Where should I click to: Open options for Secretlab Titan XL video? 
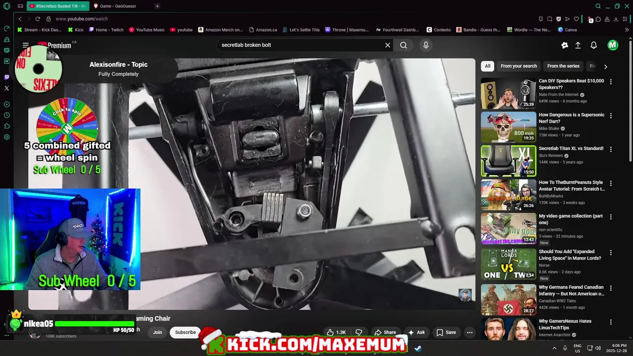coord(611,149)
